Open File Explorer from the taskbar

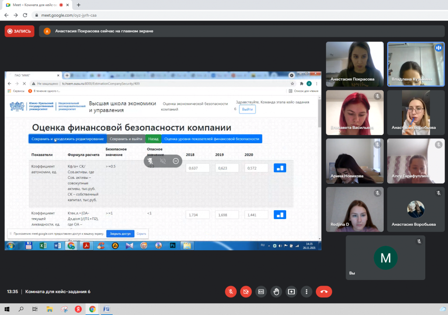(49, 309)
